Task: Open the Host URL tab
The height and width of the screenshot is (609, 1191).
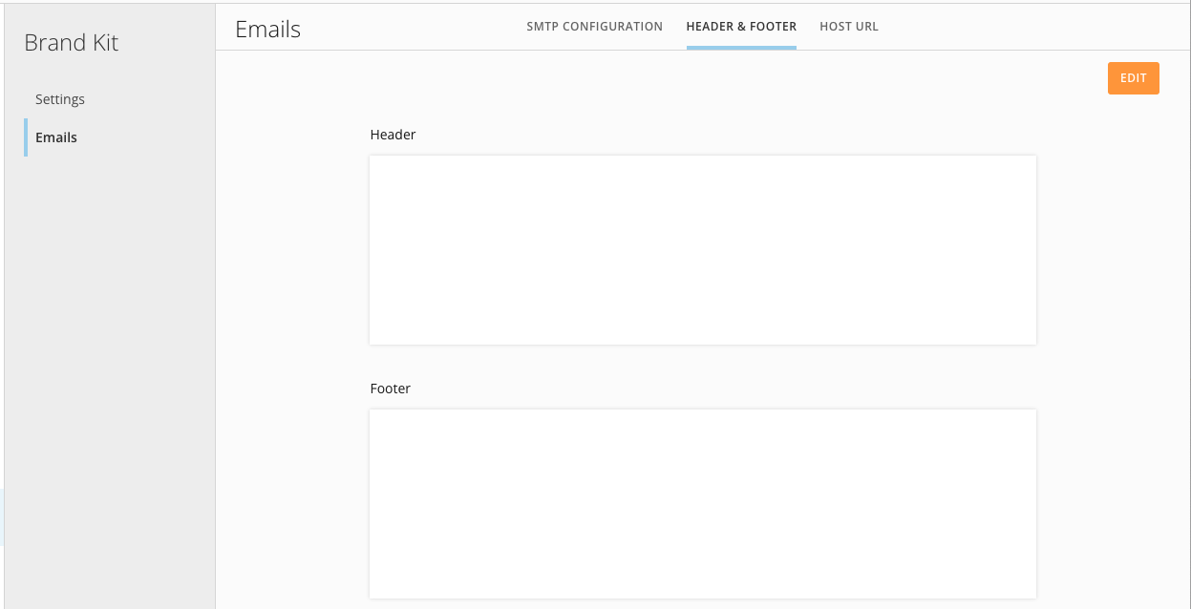Action: click(x=848, y=26)
